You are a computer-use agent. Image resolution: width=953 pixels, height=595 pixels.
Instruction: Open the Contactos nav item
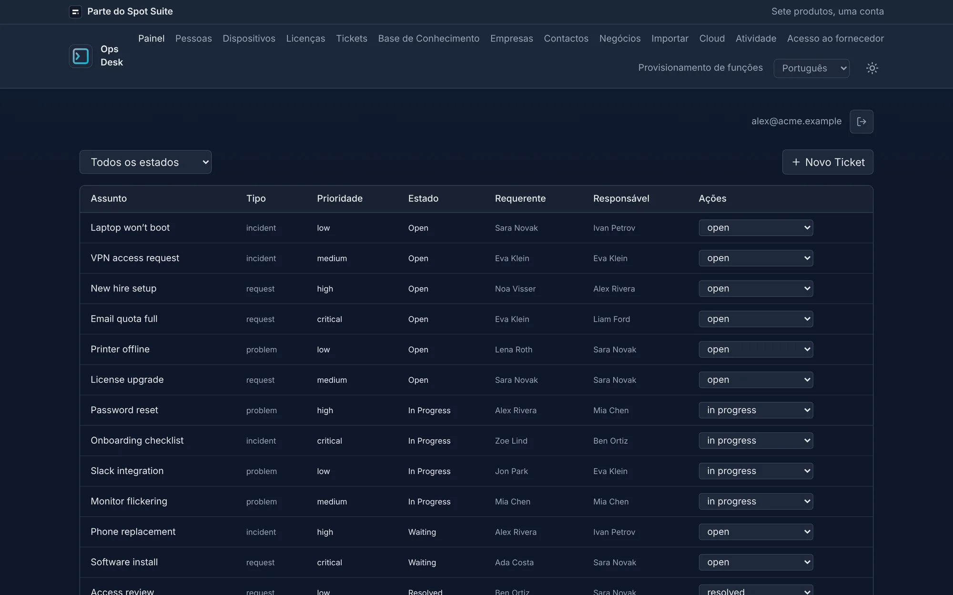566,39
